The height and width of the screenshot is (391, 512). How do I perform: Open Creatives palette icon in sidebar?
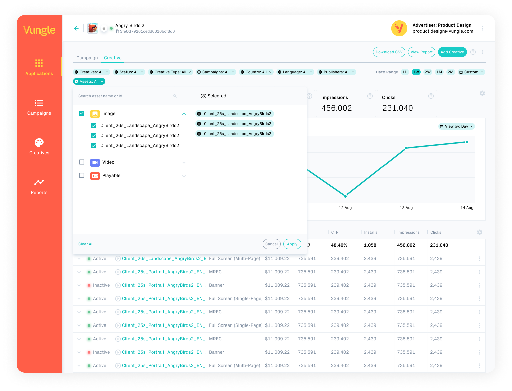(39, 143)
